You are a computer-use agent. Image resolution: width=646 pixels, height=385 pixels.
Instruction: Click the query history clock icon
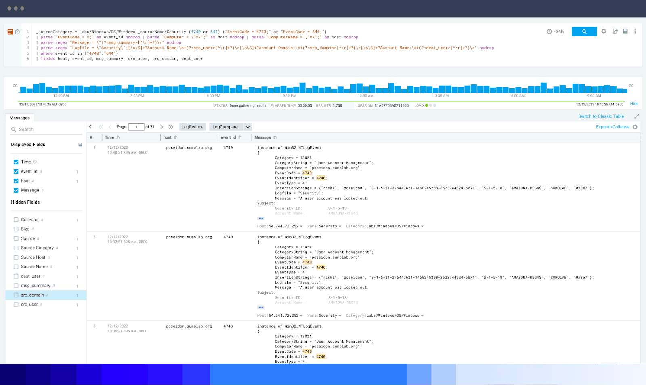17,32
